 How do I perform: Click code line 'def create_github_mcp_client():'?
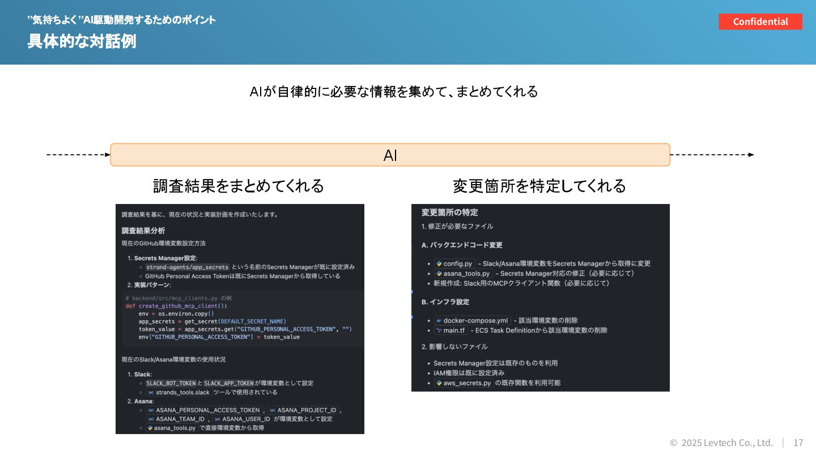(176, 305)
